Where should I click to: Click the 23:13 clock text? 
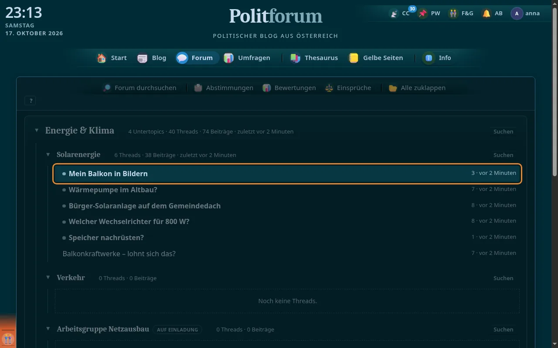[24, 13]
